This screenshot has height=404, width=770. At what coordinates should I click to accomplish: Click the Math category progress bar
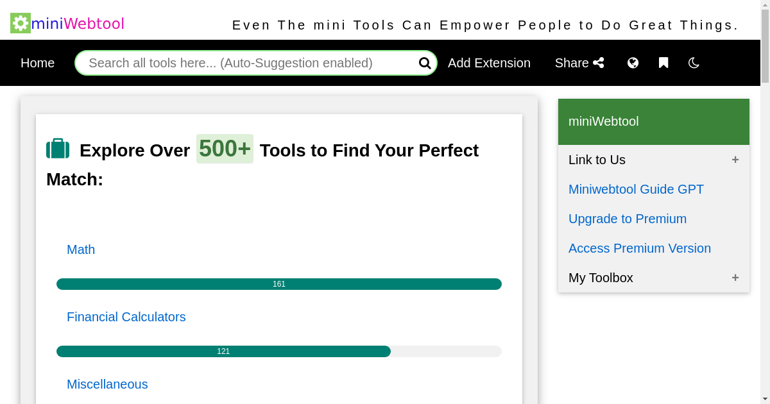279,283
